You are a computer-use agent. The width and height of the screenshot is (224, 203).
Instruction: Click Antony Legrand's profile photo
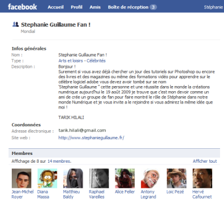coord(151,178)
